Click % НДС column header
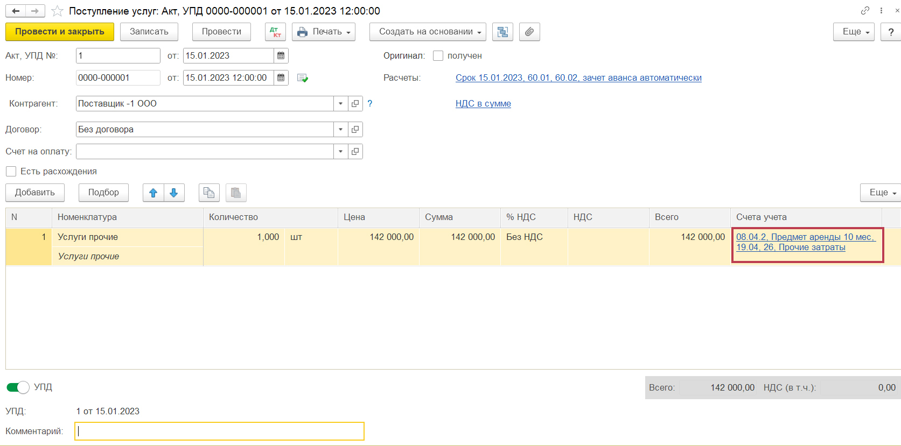This screenshot has width=901, height=446. click(534, 217)
